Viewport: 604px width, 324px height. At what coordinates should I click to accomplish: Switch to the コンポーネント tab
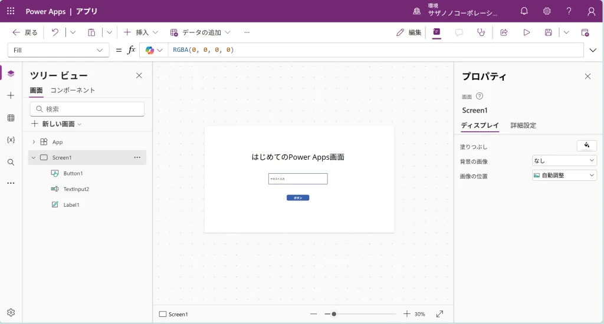point(73,90)
